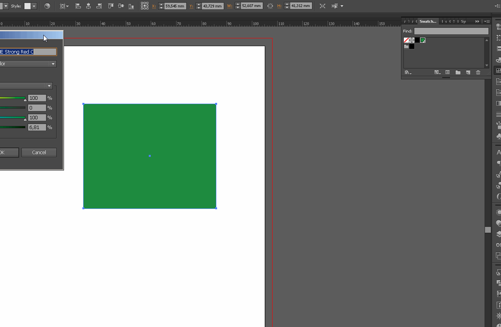Click the Cancel button
The image size is (501, 327).
39,153
